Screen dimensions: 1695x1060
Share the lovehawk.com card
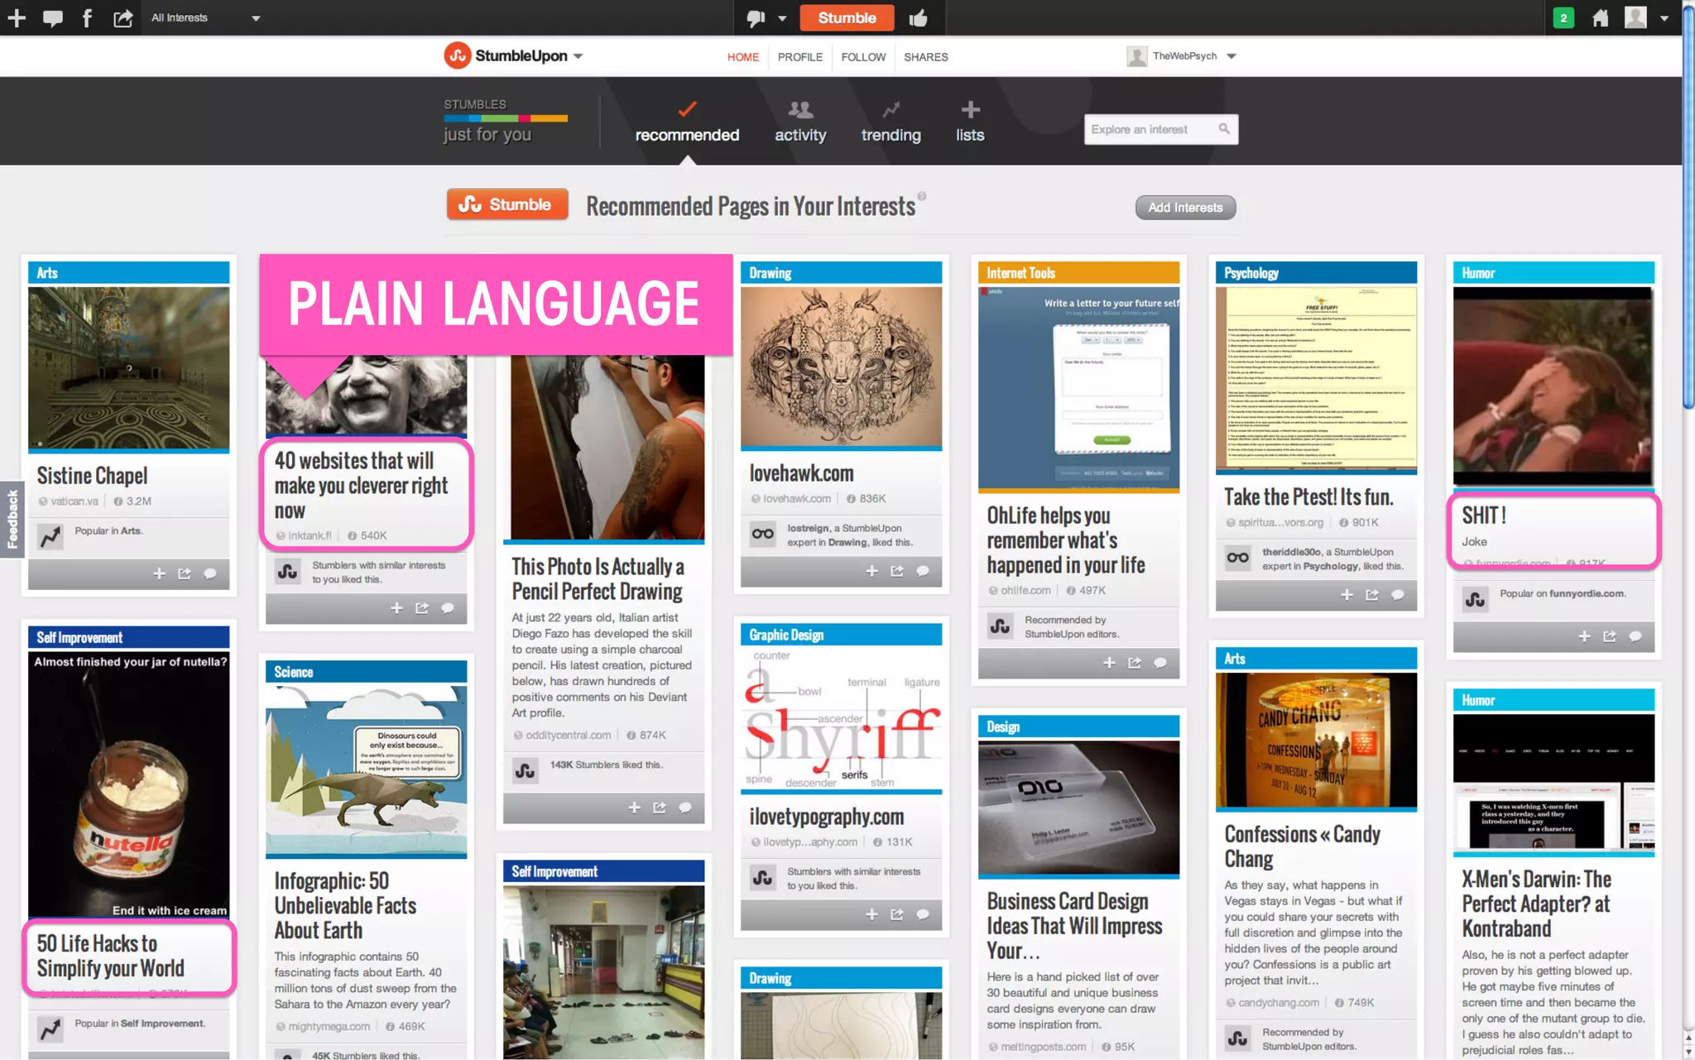coord(897,571)
